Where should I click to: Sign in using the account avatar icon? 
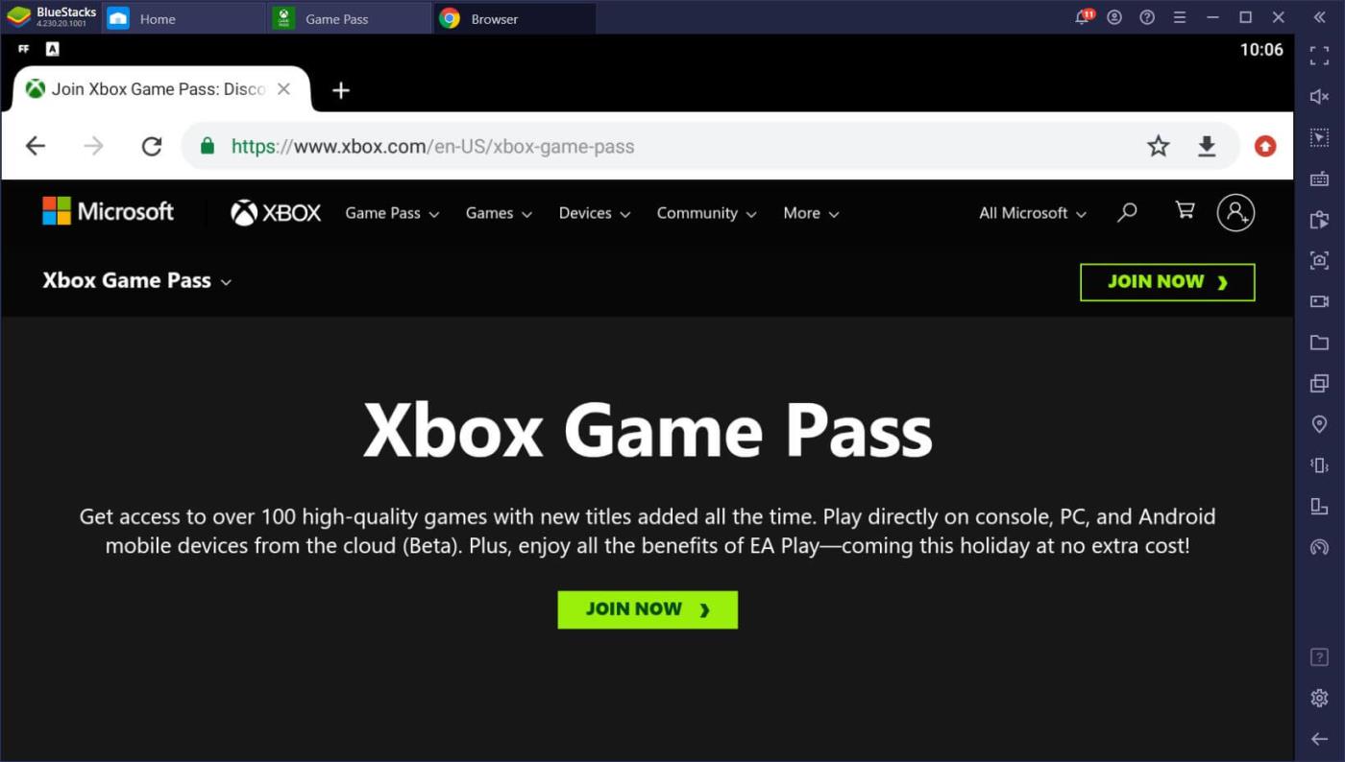point(1235,212)
